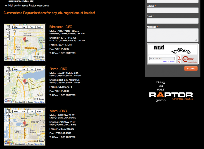Open reCAPTCHA Privacy & Terms link
This screenshot has height=149, width=204.
(168, 61)
